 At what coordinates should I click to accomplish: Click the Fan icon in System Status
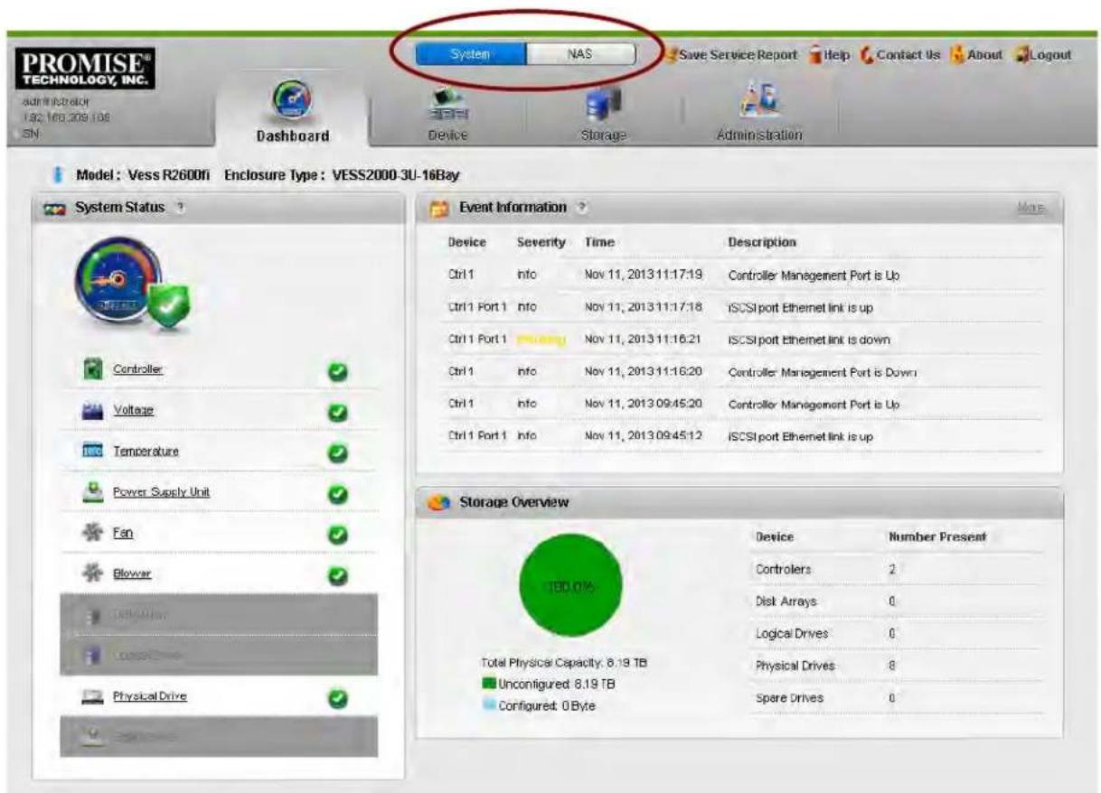(x=92, y=533)
